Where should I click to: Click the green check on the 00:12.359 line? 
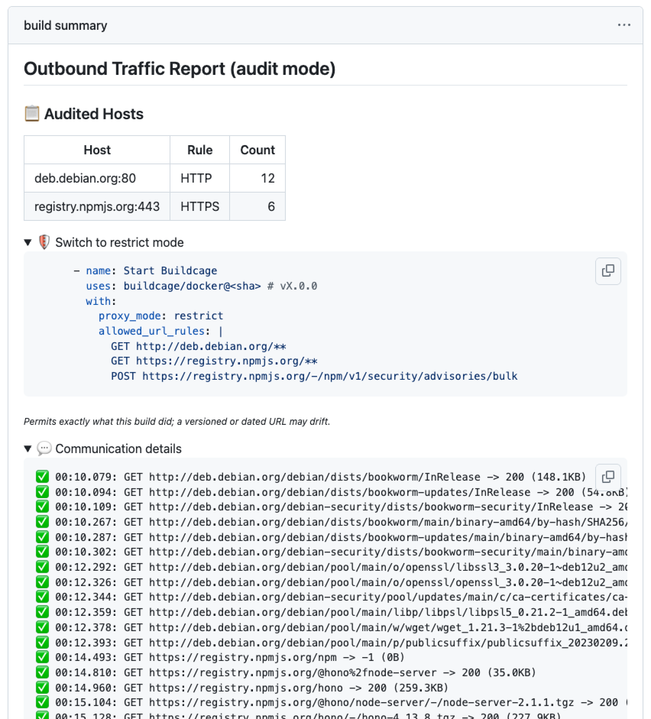(42, 612)
